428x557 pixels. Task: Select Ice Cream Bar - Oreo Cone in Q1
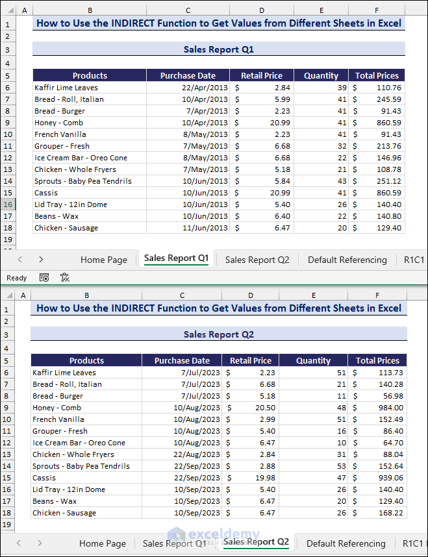click(90, 158)
